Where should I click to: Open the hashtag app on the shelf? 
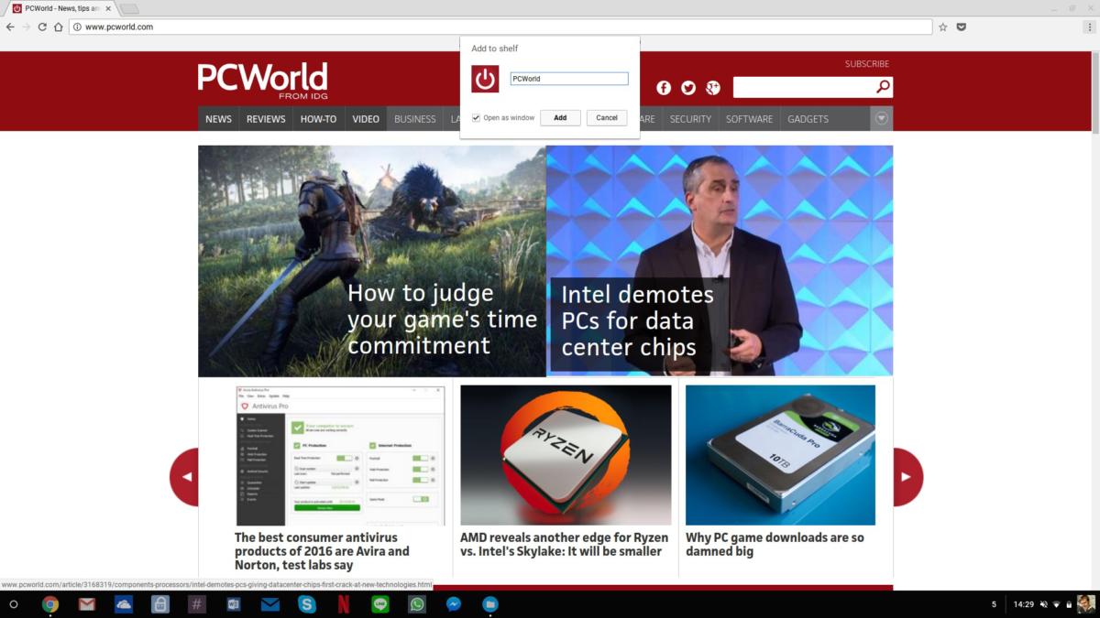[x=197, y=604]
